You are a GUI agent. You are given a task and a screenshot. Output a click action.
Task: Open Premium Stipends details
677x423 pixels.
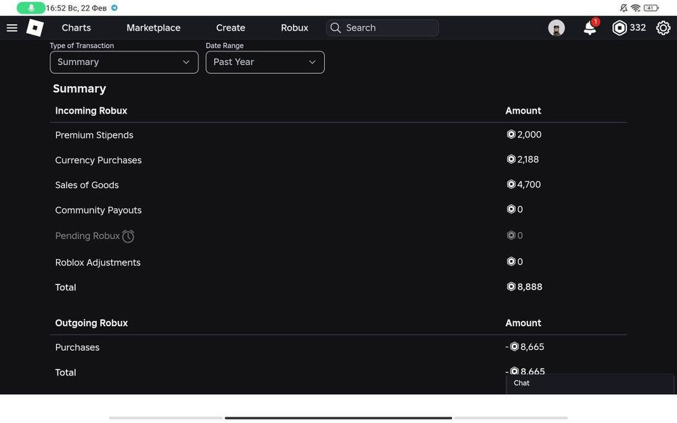coord(94,135)
